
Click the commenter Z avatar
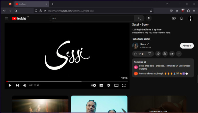[136, 74]
